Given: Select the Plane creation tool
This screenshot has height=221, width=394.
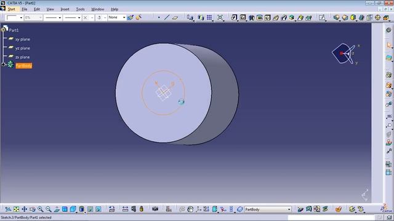Looking at the screenshot, I should click(175, 18).
